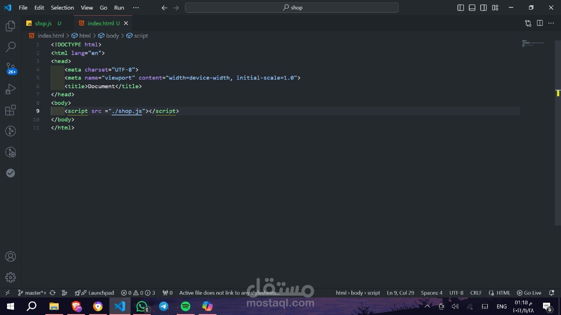Expand the overflow menu ellipsis in menu bar
This screenshot has height=315, width=561.
136,7
